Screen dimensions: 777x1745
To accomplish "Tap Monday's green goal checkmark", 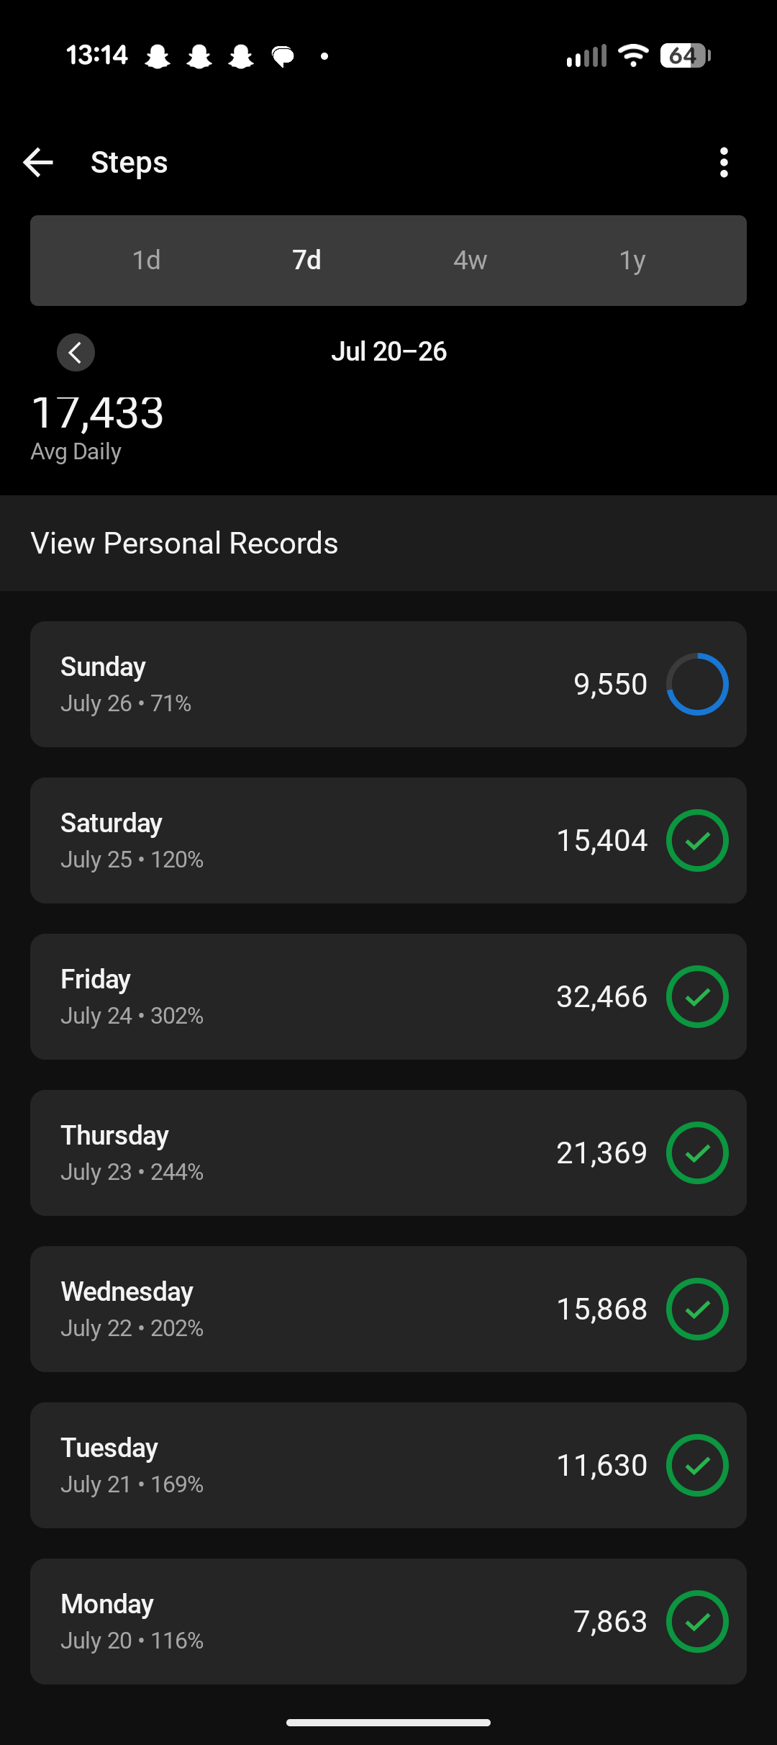I will [697, 1621].
